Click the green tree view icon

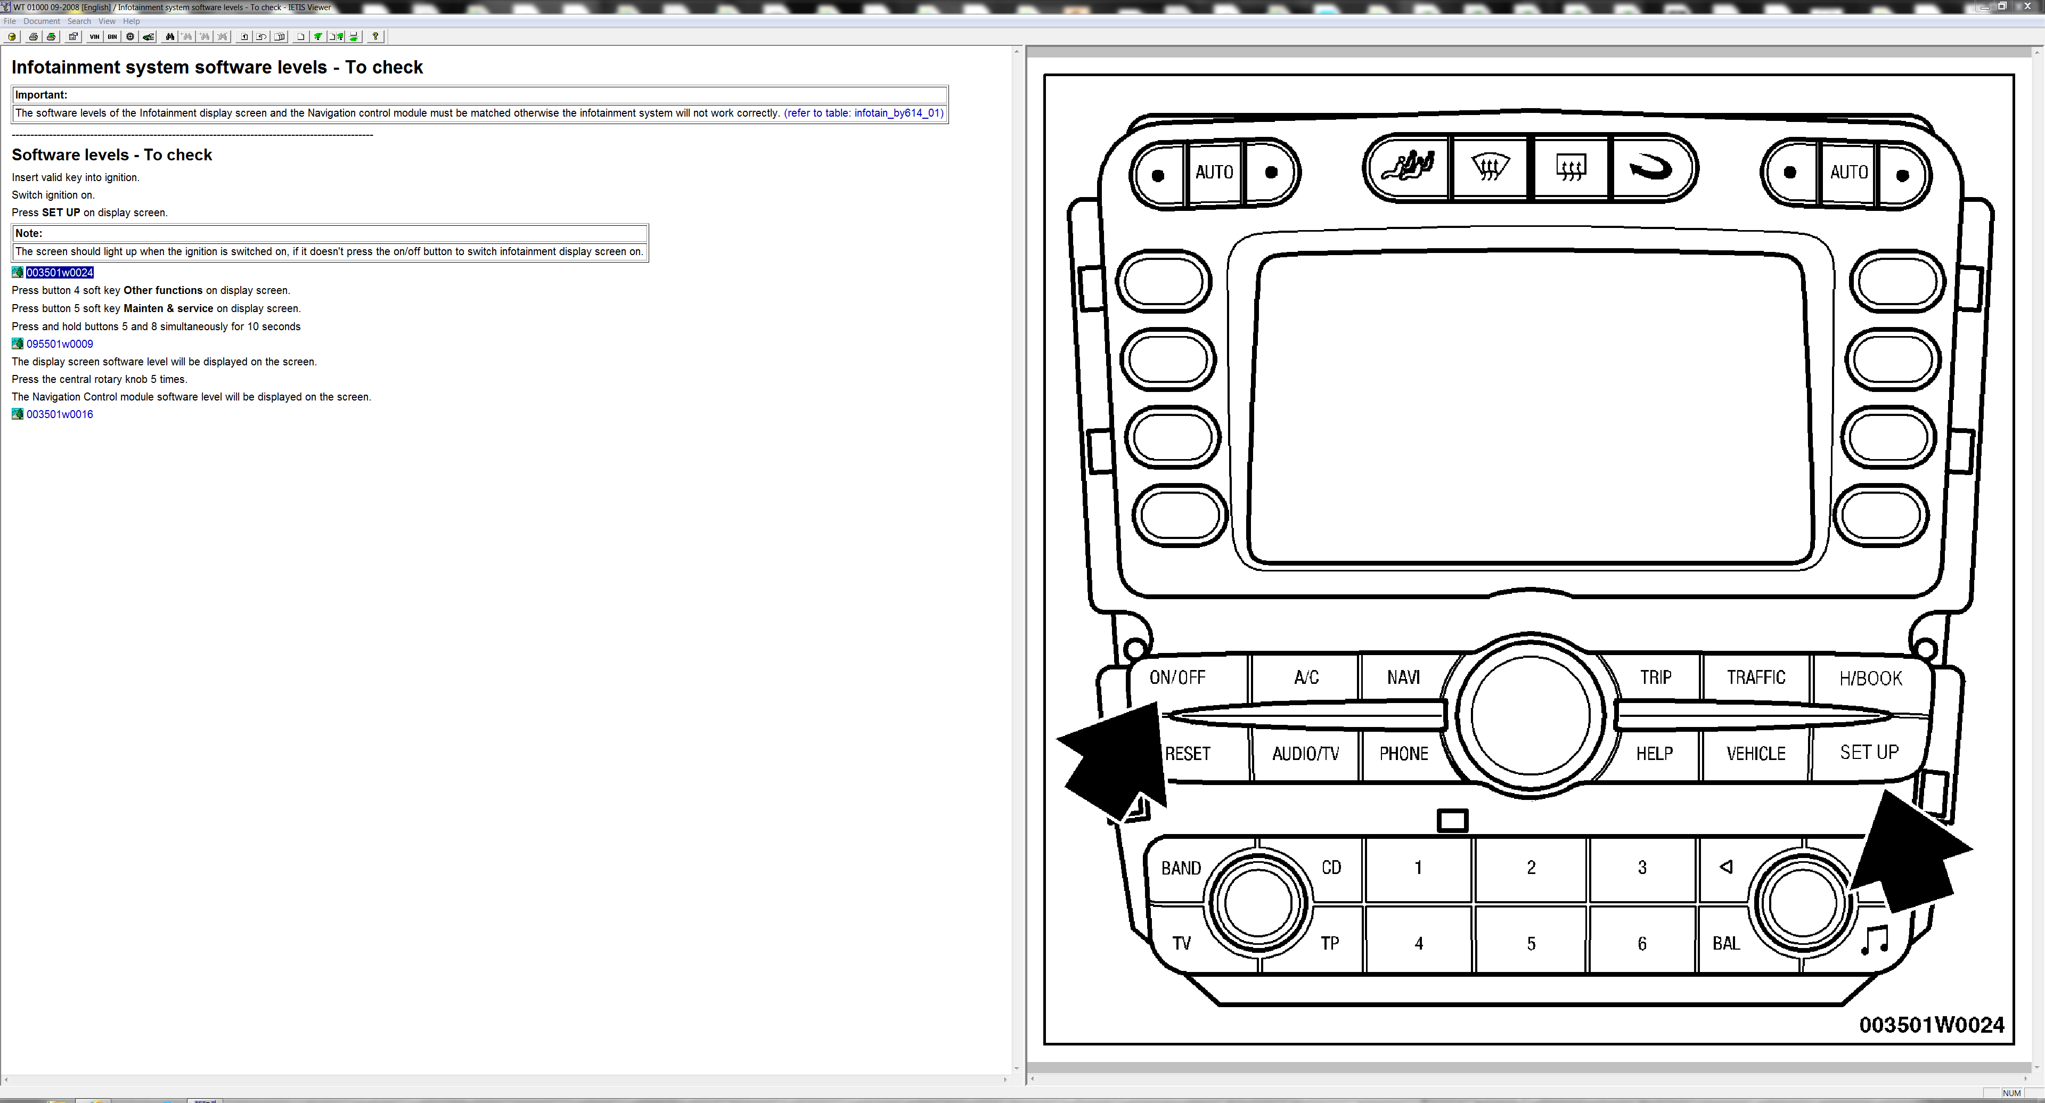click(318, 37)
